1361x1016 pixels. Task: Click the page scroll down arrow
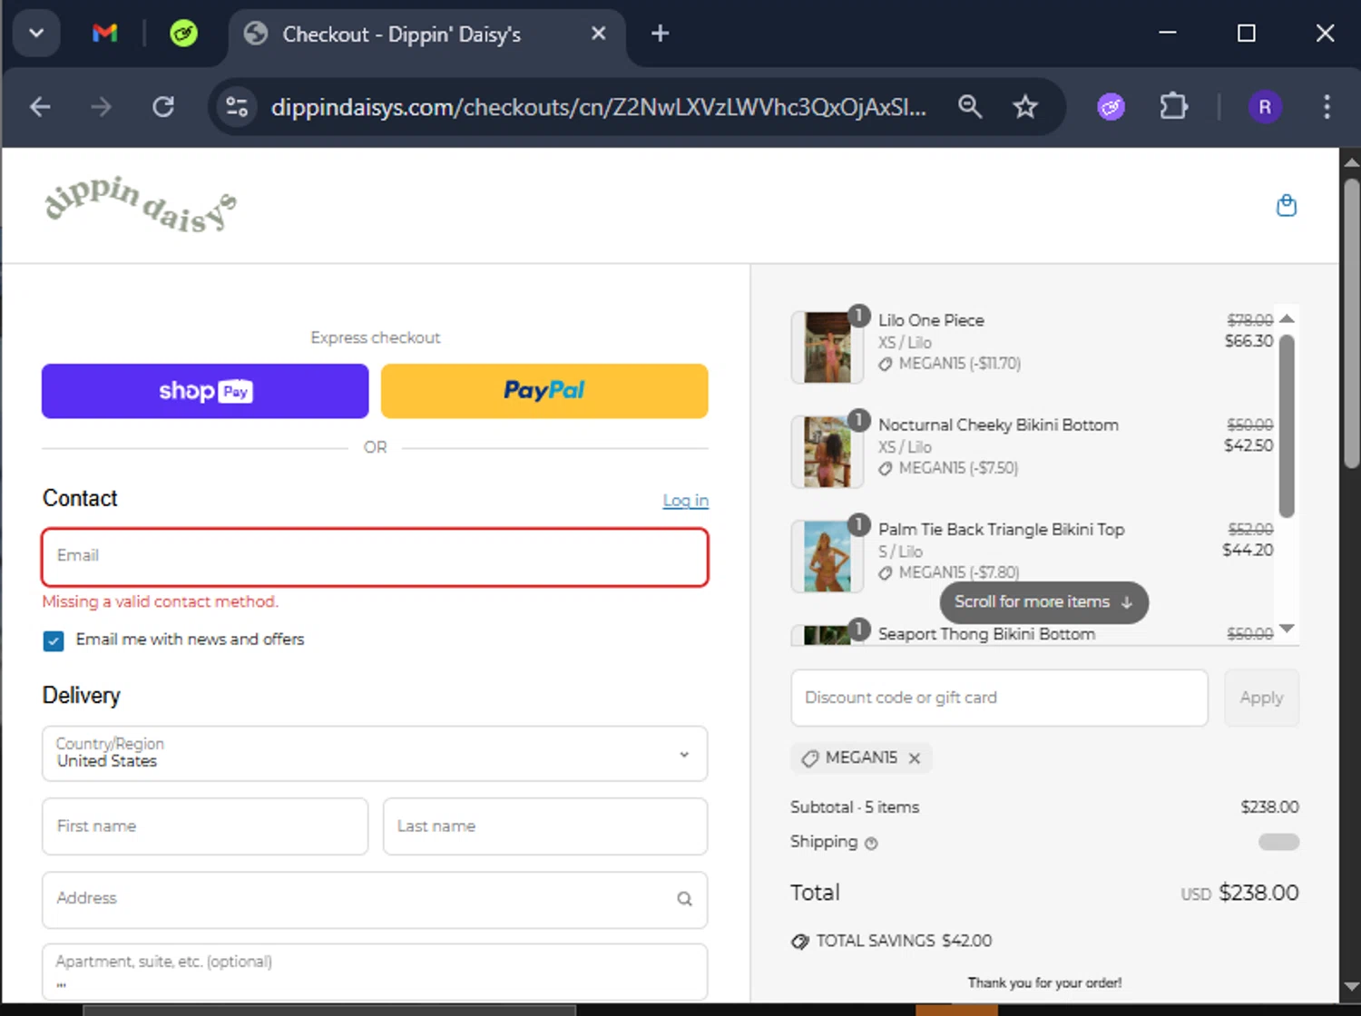1352,986
